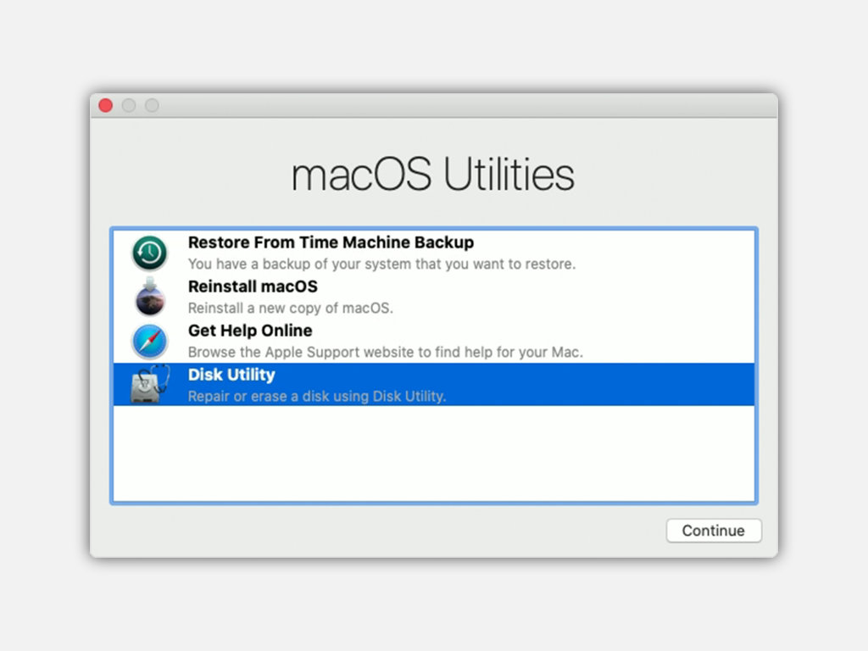Click the Safari compass icon
868x651 pixels.
tap(149, 341)
